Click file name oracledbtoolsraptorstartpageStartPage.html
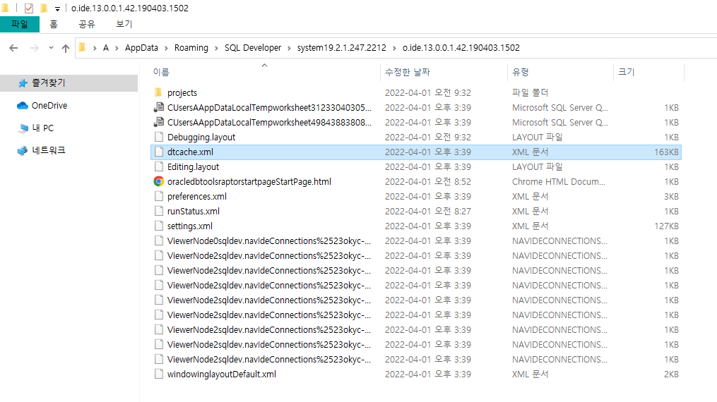Viewport: 717px width, 402px height. 249,182
